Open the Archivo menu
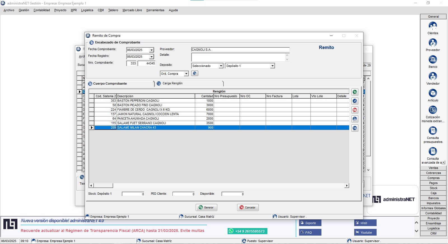This screenshot has height=244, width=448. [9, 10]
